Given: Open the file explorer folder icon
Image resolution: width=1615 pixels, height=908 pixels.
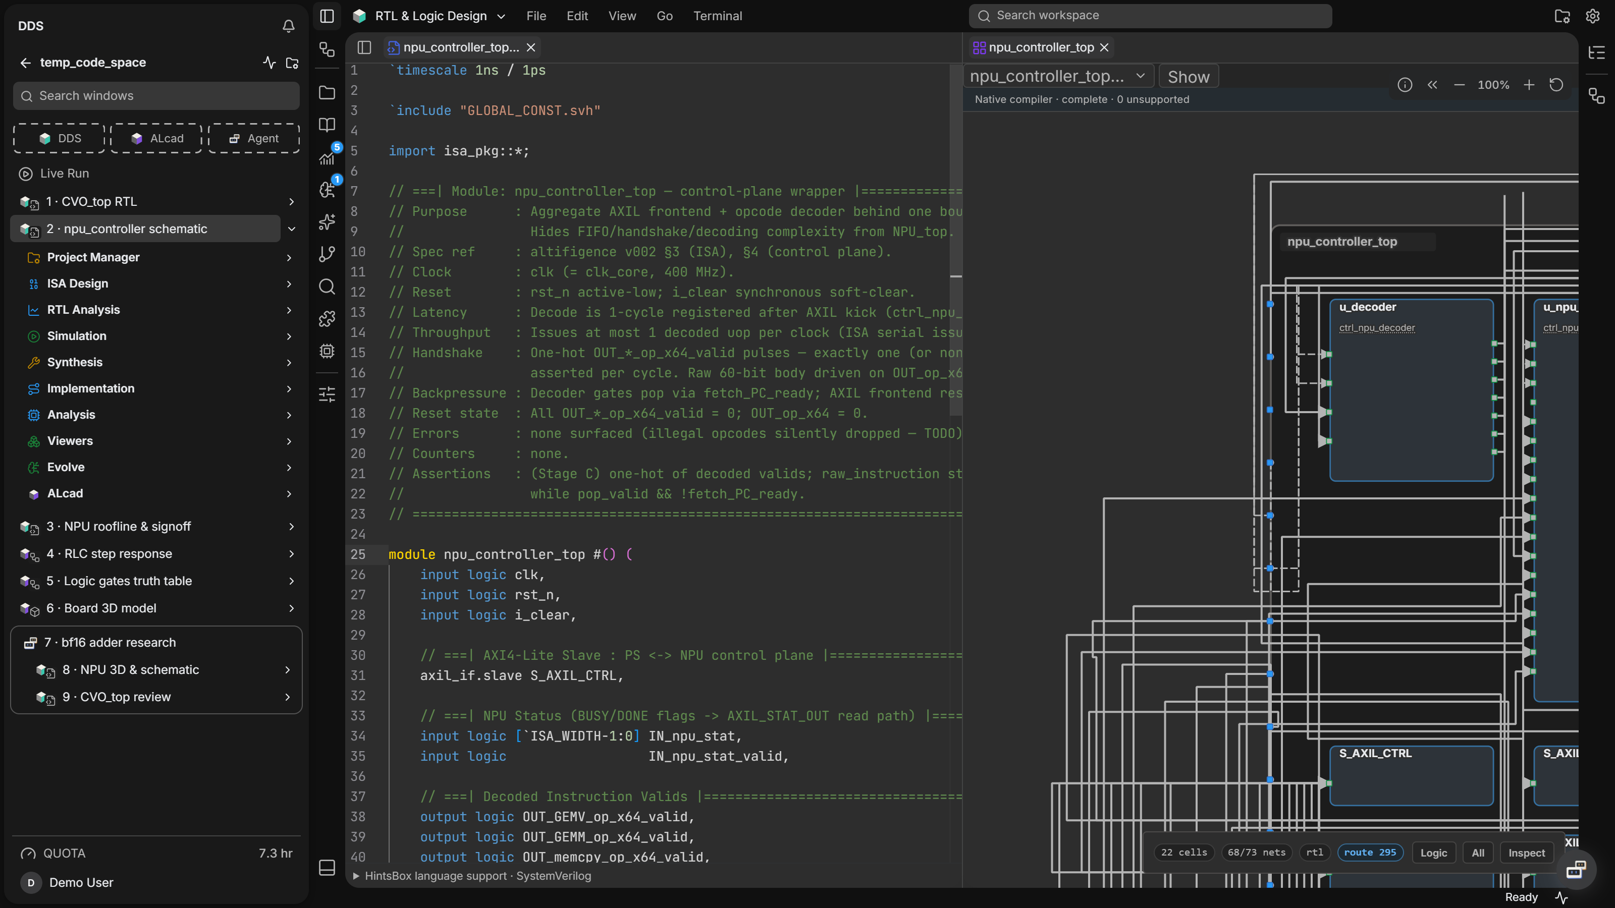Looking at the screenshot, I should pos(327,93).
